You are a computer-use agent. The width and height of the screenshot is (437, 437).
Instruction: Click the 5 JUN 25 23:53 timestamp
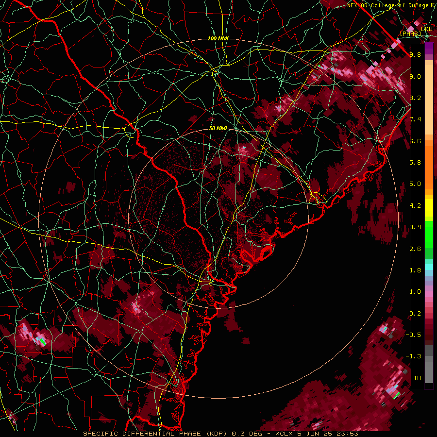pos(328,434)
